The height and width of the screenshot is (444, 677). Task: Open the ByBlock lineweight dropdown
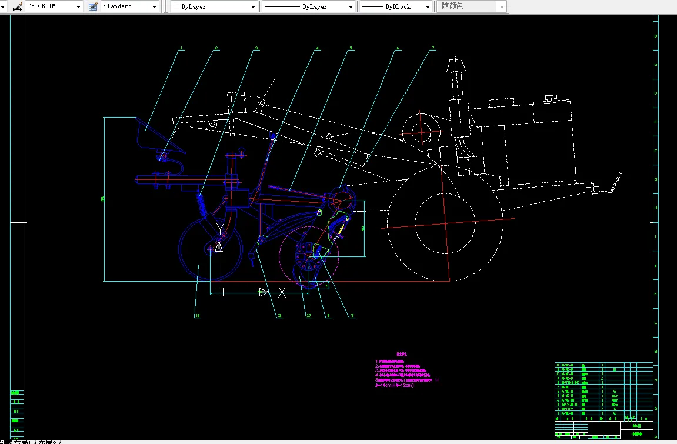pyautogui.click(x=428, y=6)
